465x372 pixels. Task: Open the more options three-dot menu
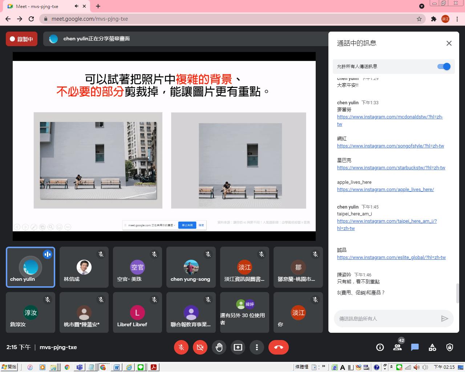(x=257, y=347)
